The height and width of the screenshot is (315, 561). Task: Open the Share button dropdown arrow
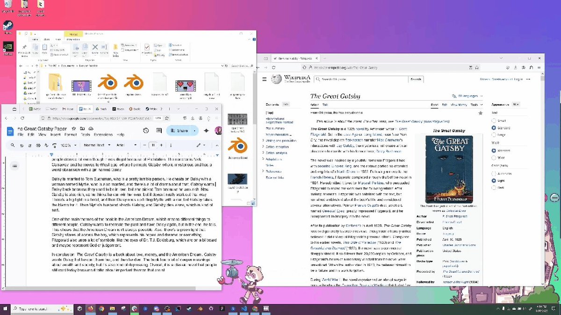194,131
